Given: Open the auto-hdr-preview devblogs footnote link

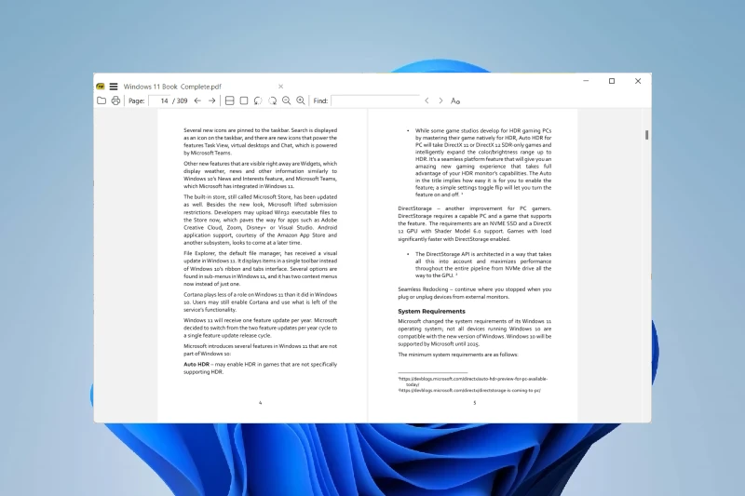Looking at the screenshot, I should (x=473, y=382).
